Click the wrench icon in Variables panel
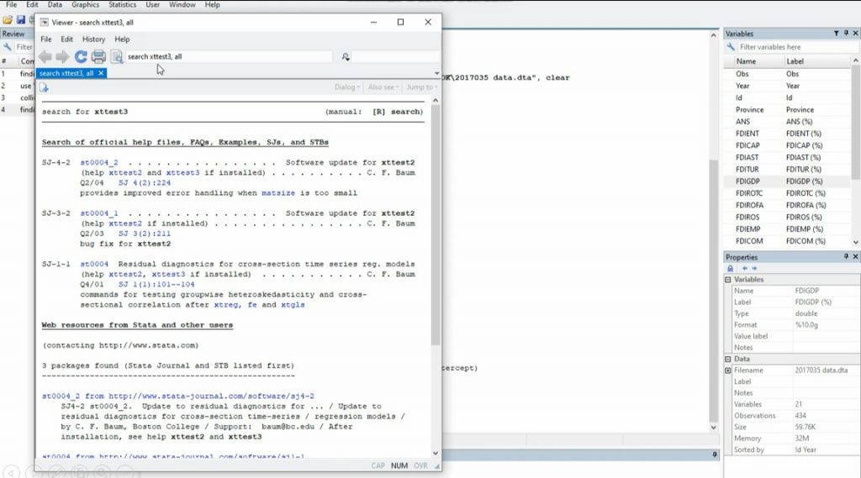Viewport: 861px width, 478px height. tap(732, 47)
